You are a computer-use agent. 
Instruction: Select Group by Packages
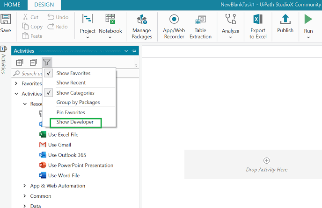click(x=78, y=102)
